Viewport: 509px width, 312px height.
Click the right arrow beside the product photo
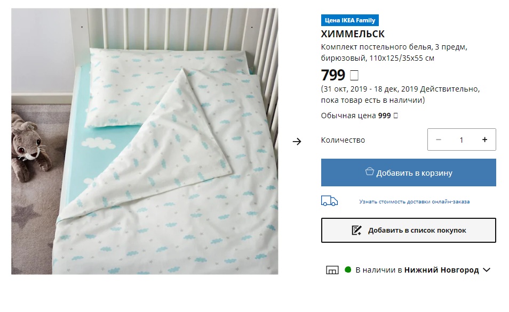[x=297, y=141]
